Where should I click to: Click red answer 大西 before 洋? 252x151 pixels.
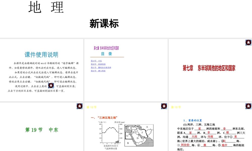194,137
